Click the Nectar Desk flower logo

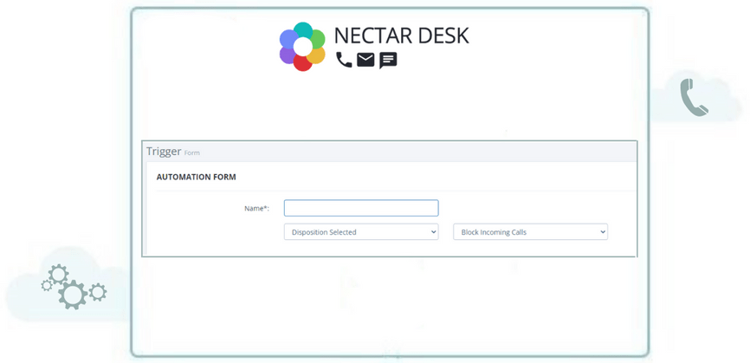(302, 47)
